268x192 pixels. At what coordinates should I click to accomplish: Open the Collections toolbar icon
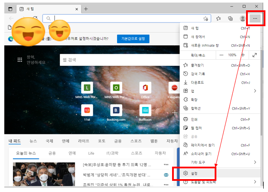tap(231, 18)
